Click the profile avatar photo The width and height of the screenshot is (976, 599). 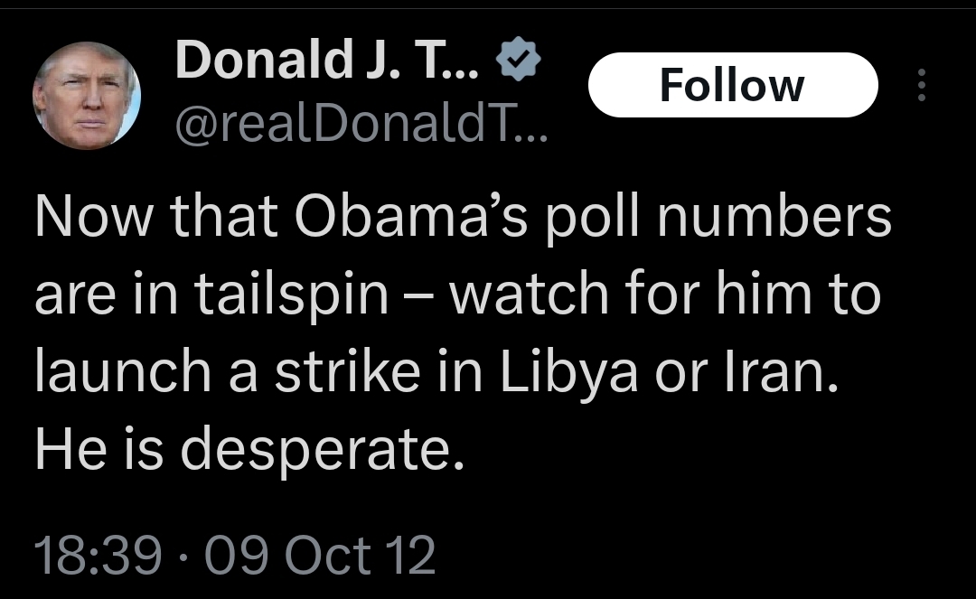tap(87, 95)
